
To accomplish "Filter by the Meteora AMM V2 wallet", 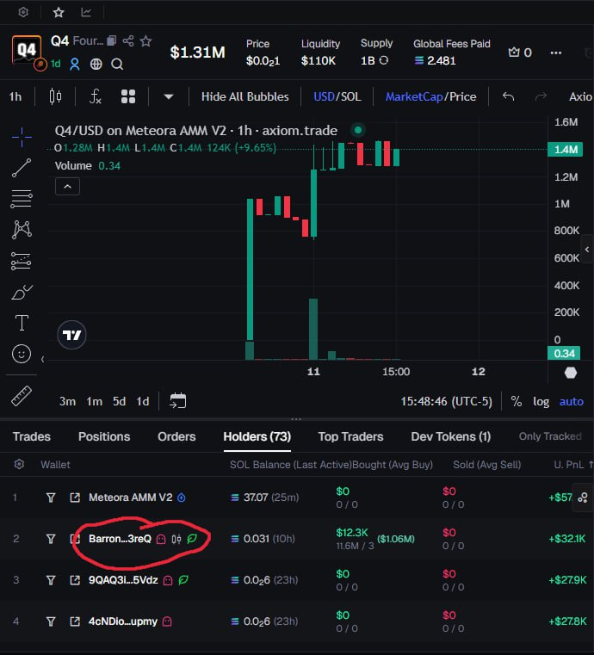I will (51, 497).
